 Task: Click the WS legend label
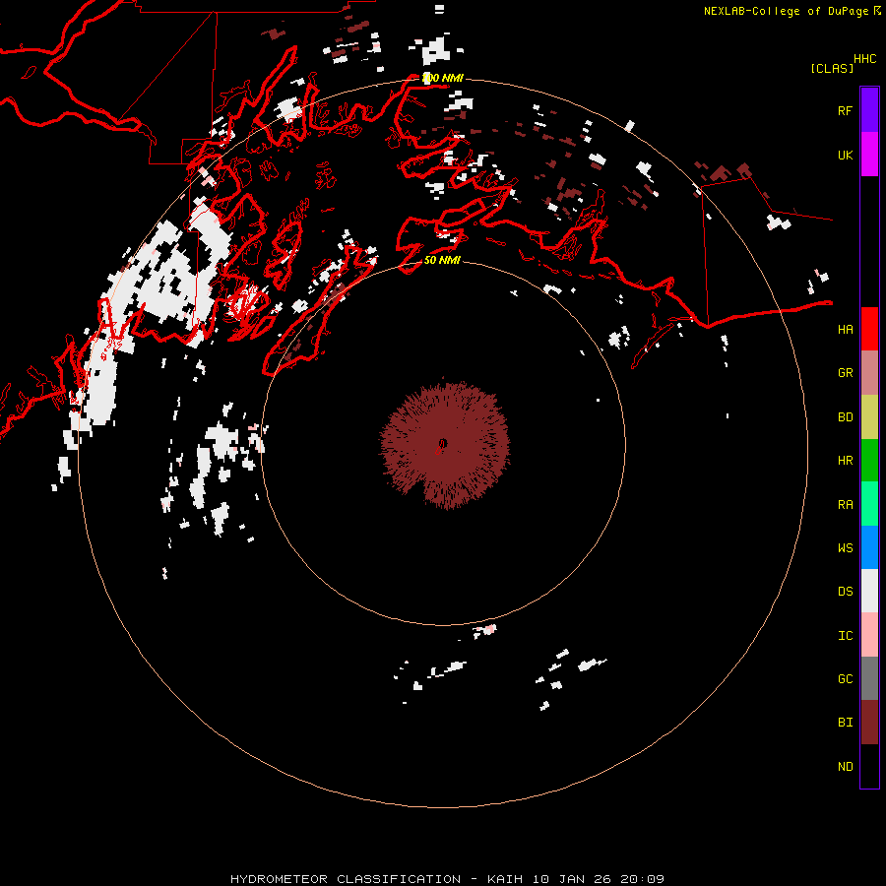pos(845,548)
